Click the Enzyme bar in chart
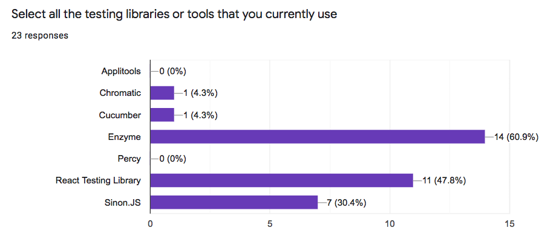 pos(318,137)
